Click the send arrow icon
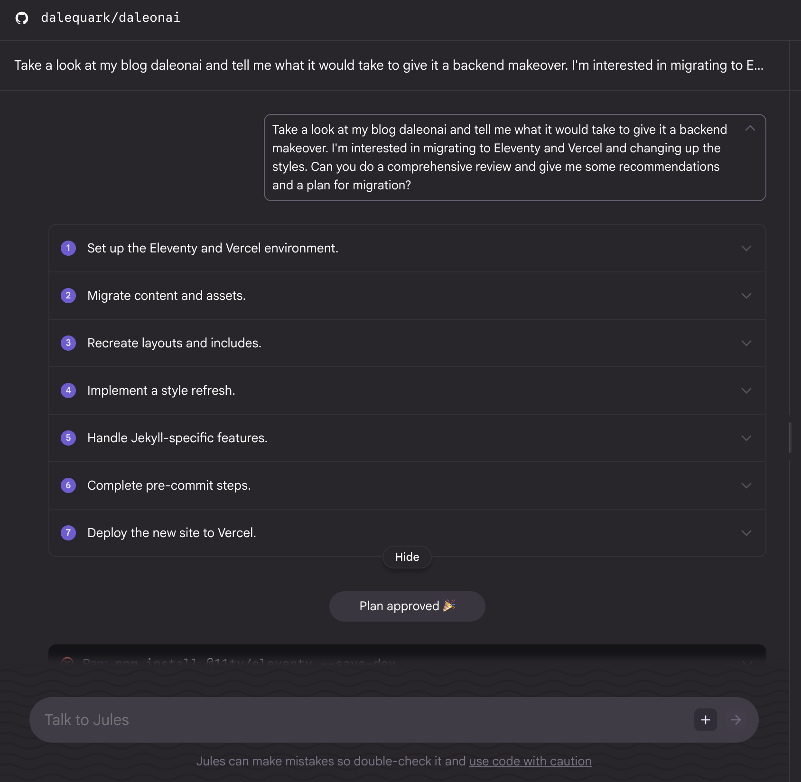The height and width of the screenshot is (782, 801). pos(736,720)
